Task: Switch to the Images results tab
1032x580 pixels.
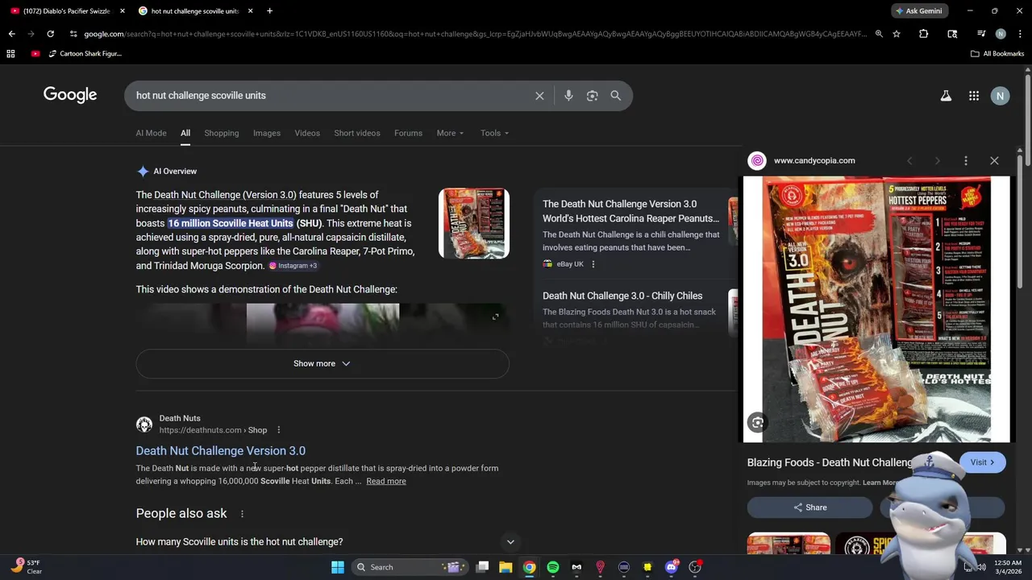Action: (267, 133)
